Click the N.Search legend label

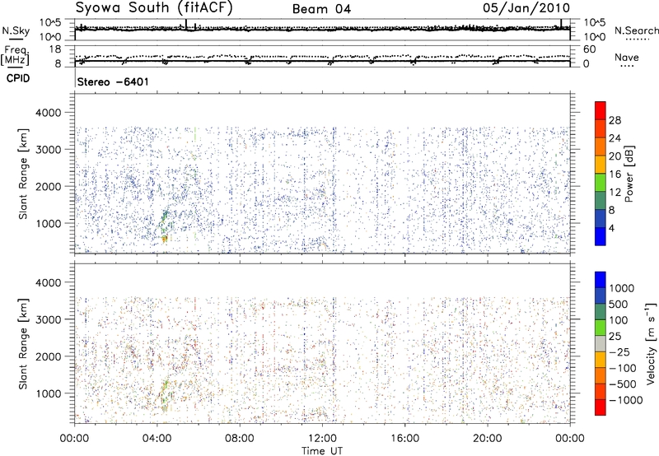coord(636,30)
